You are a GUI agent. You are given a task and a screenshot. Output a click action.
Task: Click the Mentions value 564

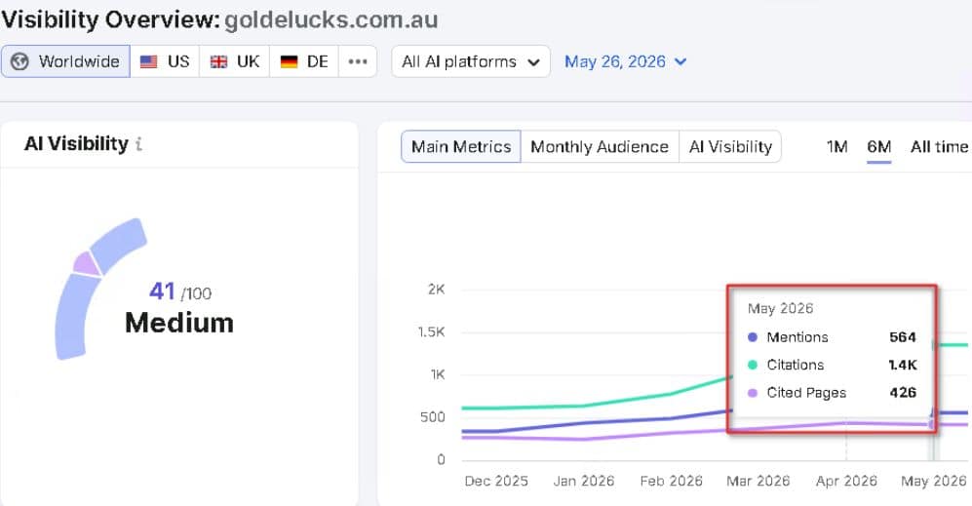903,337
